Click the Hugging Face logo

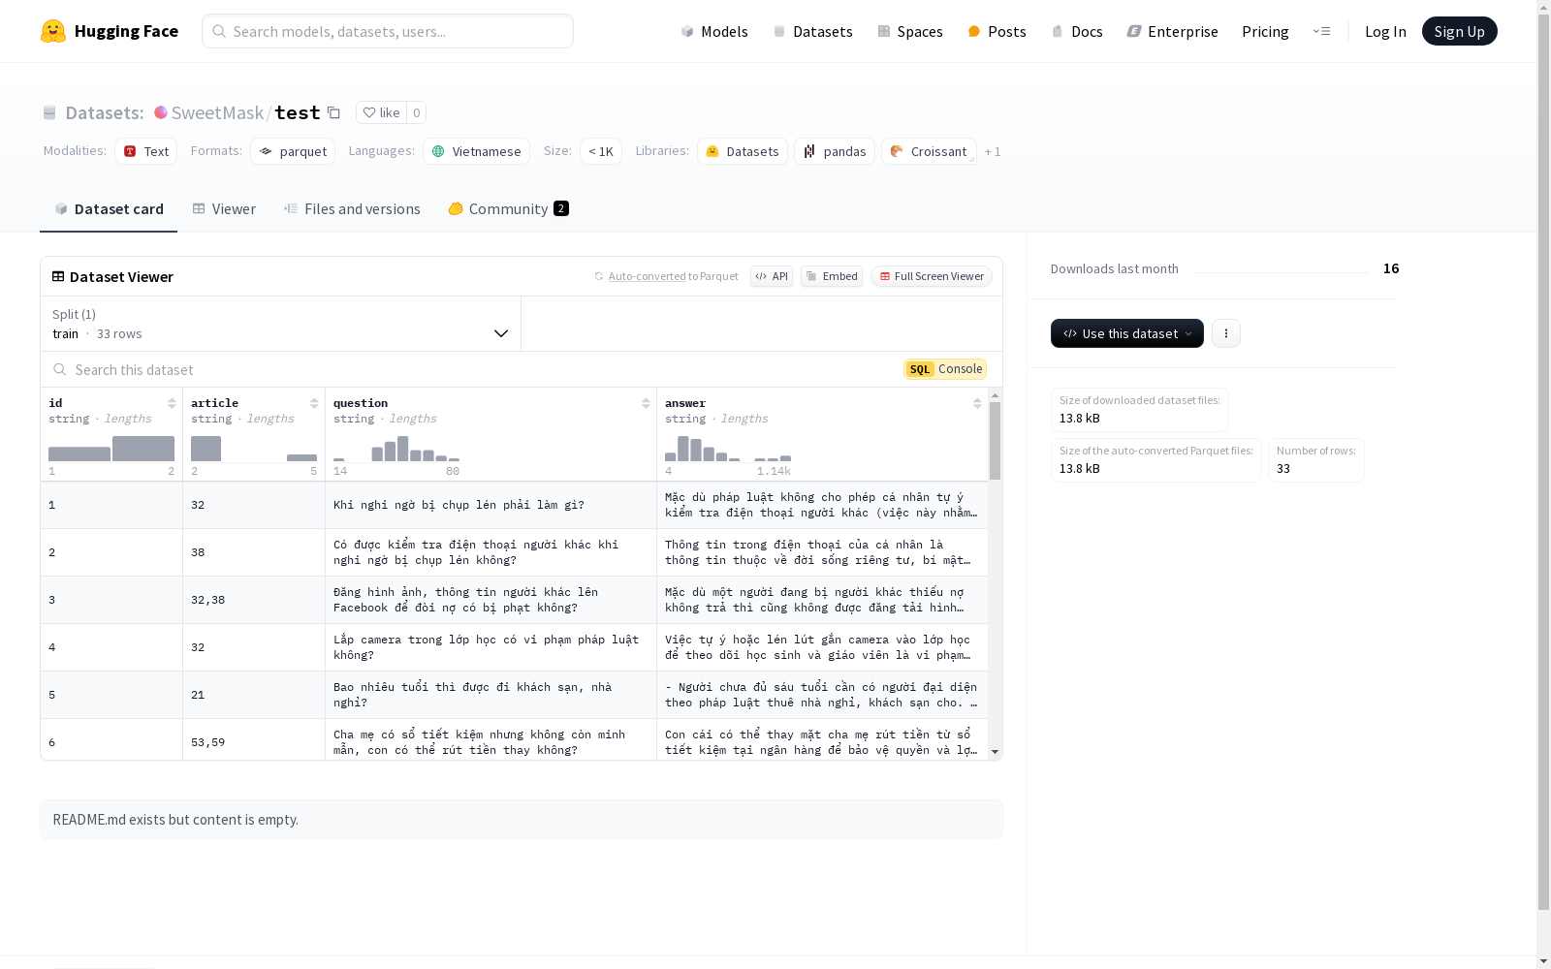[x=110, y=31]
